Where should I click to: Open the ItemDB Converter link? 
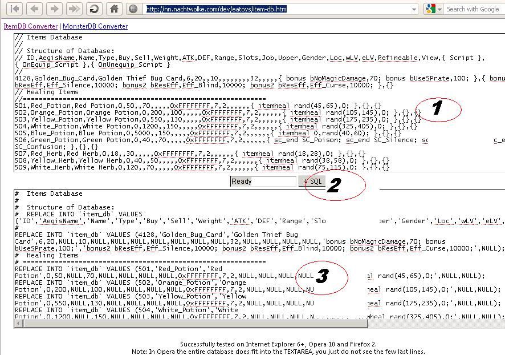click(30, 26)
